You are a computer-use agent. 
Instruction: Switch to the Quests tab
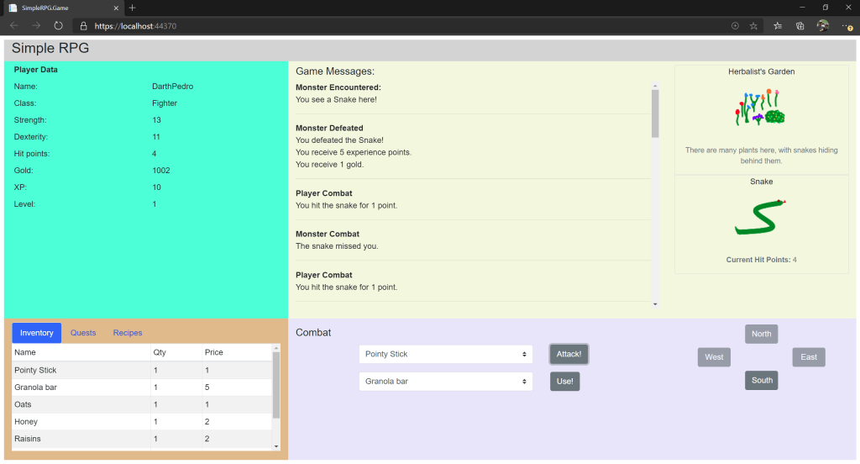83,333
